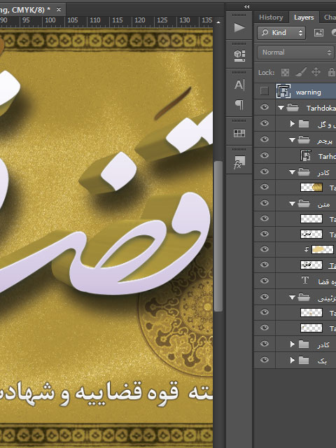Click the T icon of the text layer
336x448 pixels.
305,280
